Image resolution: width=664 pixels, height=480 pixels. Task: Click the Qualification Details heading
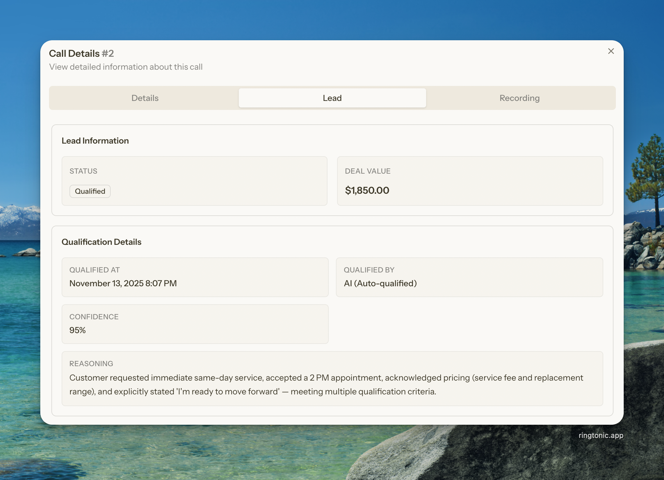101,242
